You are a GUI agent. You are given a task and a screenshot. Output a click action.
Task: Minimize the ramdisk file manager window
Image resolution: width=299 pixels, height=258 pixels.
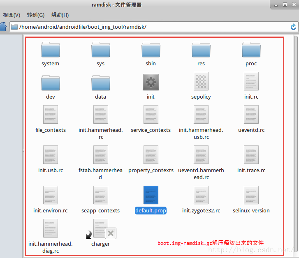(276, 5)
